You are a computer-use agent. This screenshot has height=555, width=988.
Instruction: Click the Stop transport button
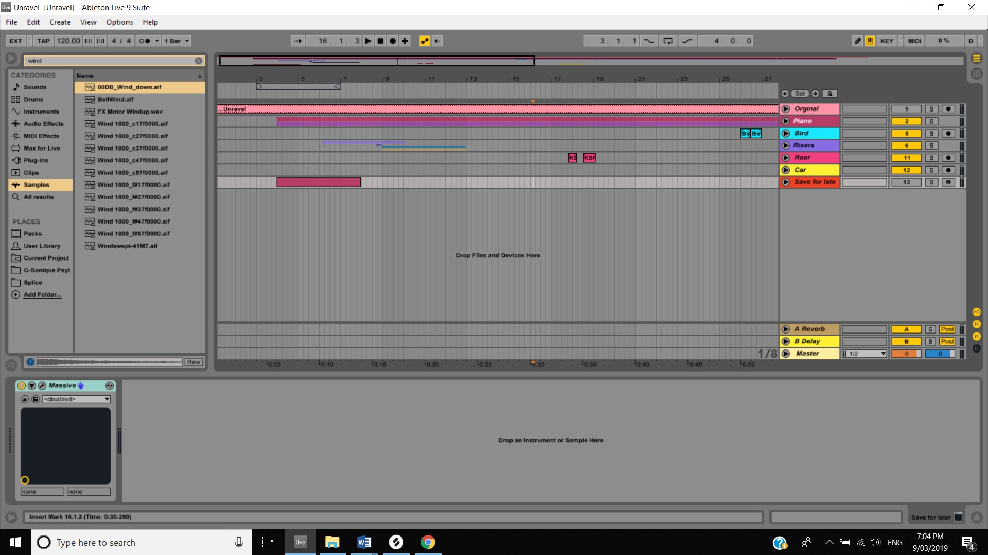coord(381,41)
